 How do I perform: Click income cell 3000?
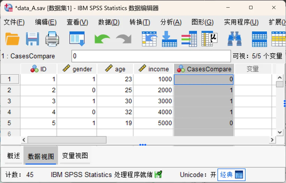pos(153,101)
